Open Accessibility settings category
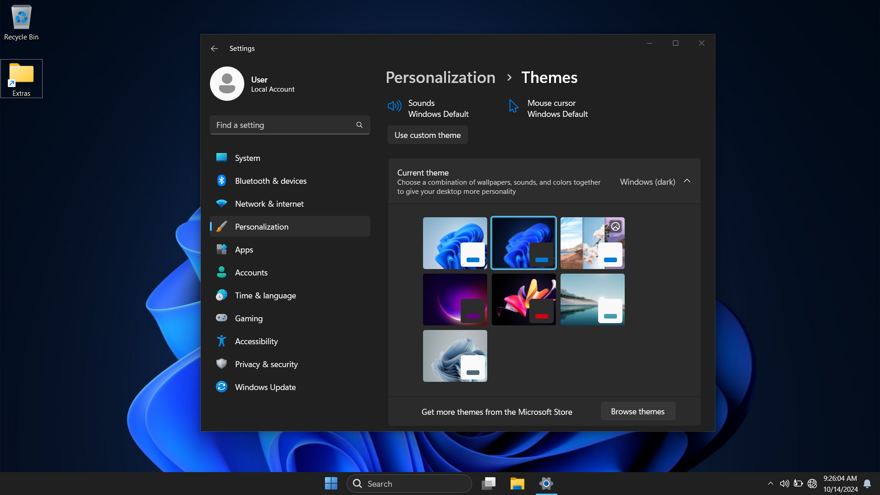Image resolution: width=880 pixels, height=495 pixels. click(x=290, y=341)
